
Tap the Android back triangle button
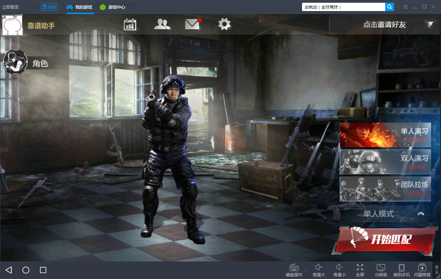(x=9, y=270)
